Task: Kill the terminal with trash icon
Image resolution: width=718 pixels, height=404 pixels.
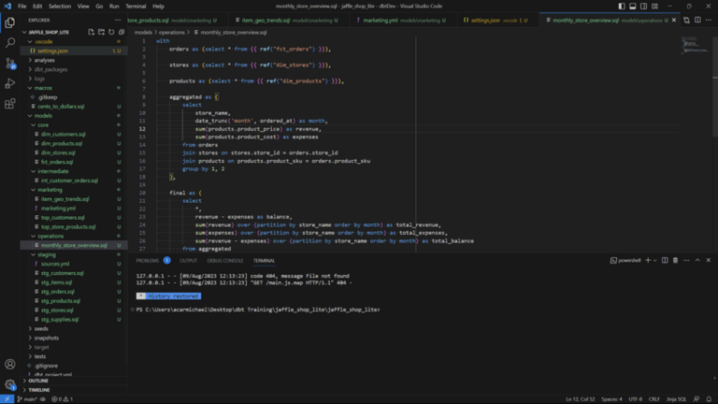Action: tap(676, 260)
